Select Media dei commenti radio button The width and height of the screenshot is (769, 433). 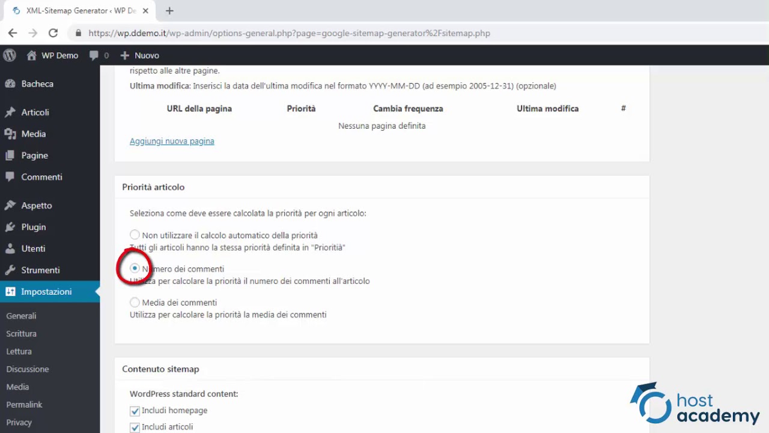(135, 302)
